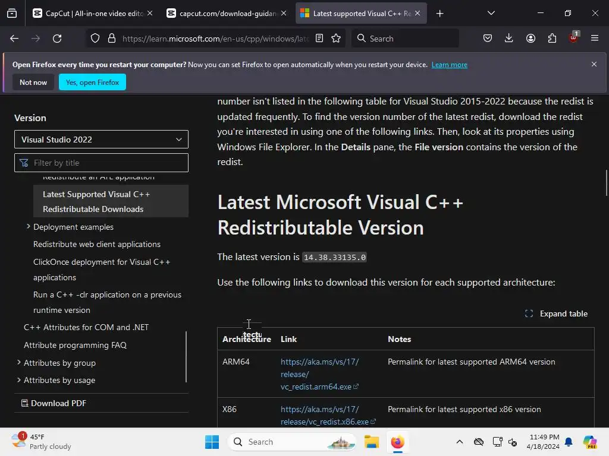Open Redistribute web client applications
Viewport: 609px width, 456px height.
97,244
